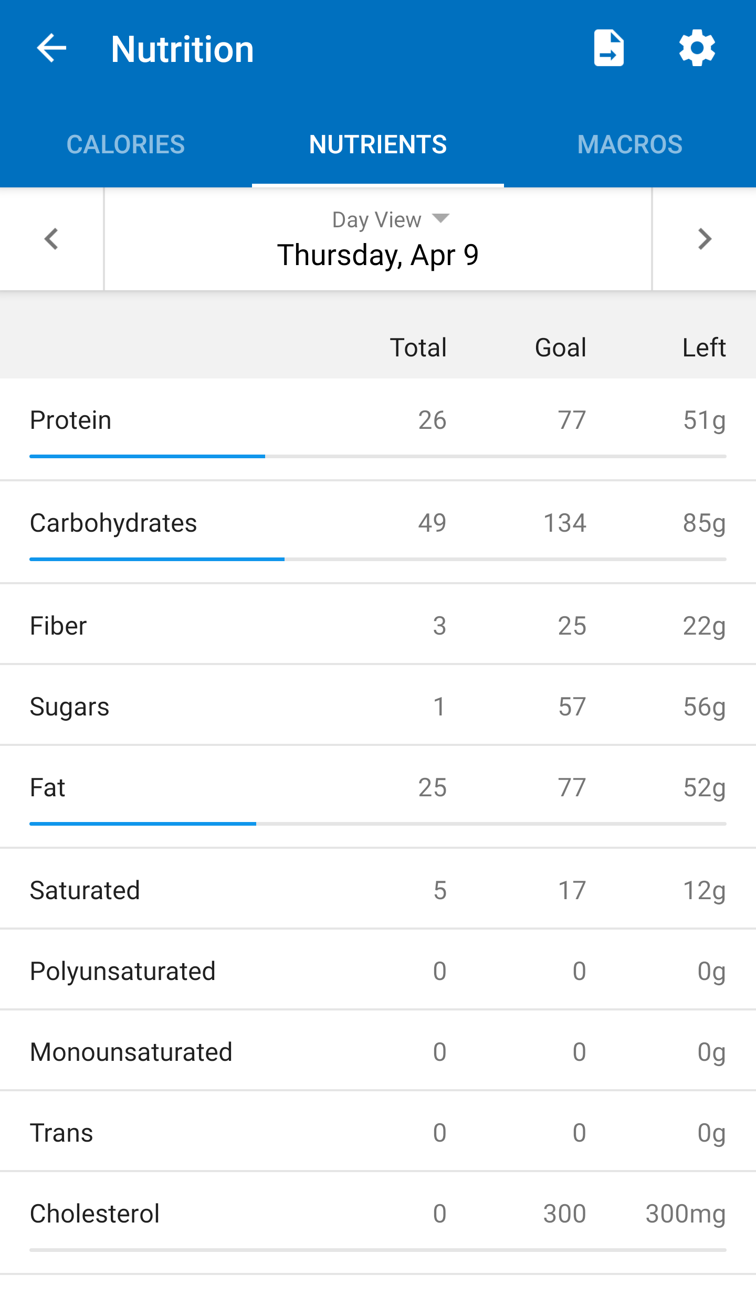Switch to the Calories tab
756x1296 pixels.
click(126, 144)
